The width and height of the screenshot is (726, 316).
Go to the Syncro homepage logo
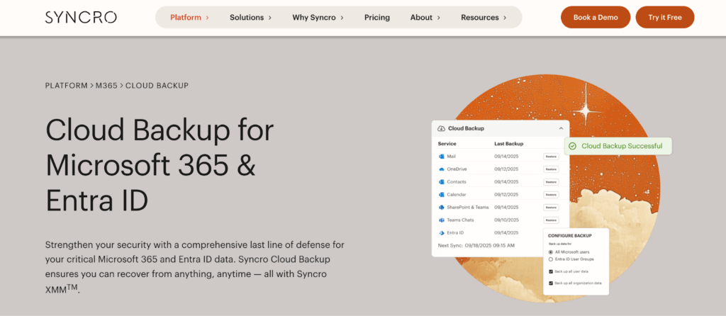pyautogui.click(x=81, y=17)
